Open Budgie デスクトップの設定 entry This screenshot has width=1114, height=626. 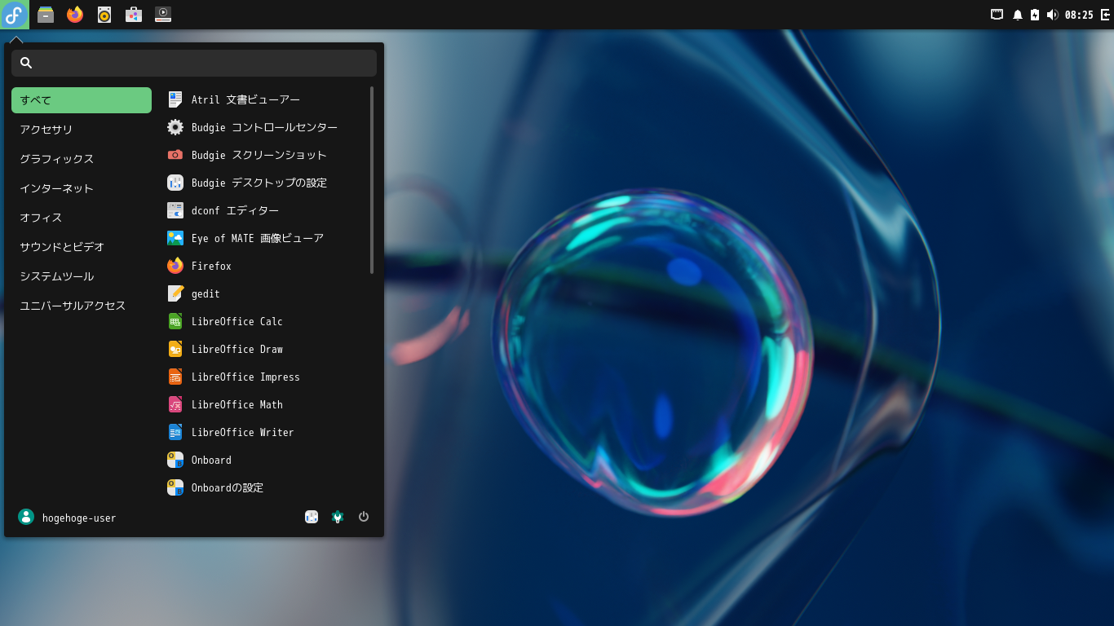tap(265, 183)
